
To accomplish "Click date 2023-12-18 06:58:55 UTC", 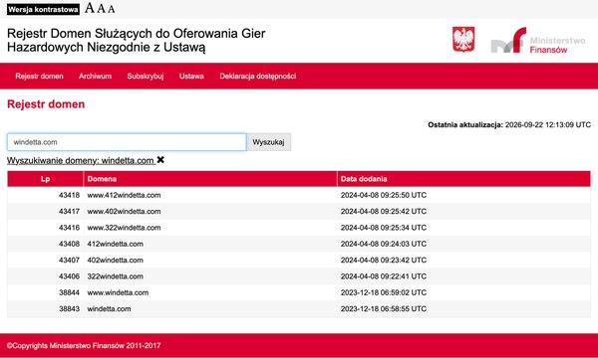I will tap(384, 309).
